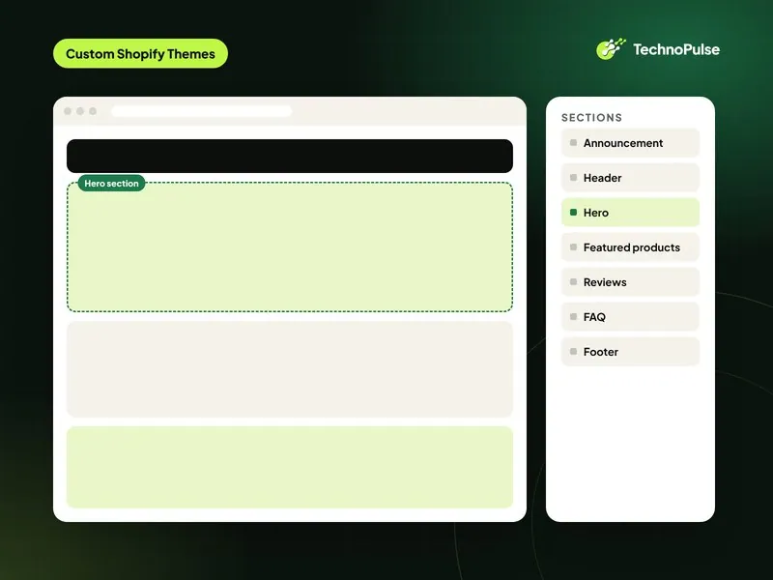Select the beige block below the hero

[x=290, y=369]
